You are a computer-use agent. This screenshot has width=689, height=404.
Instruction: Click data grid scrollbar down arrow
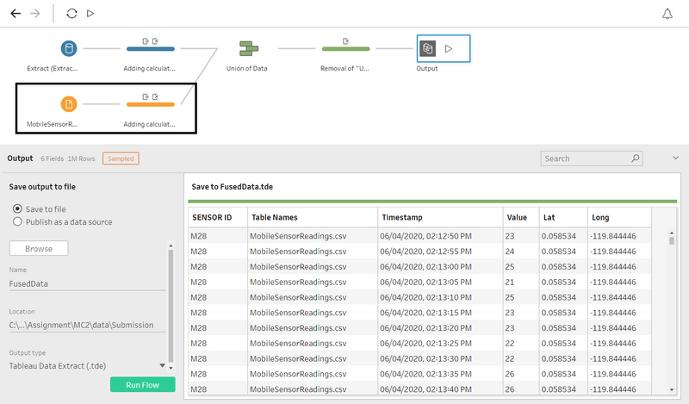[672, 389]
